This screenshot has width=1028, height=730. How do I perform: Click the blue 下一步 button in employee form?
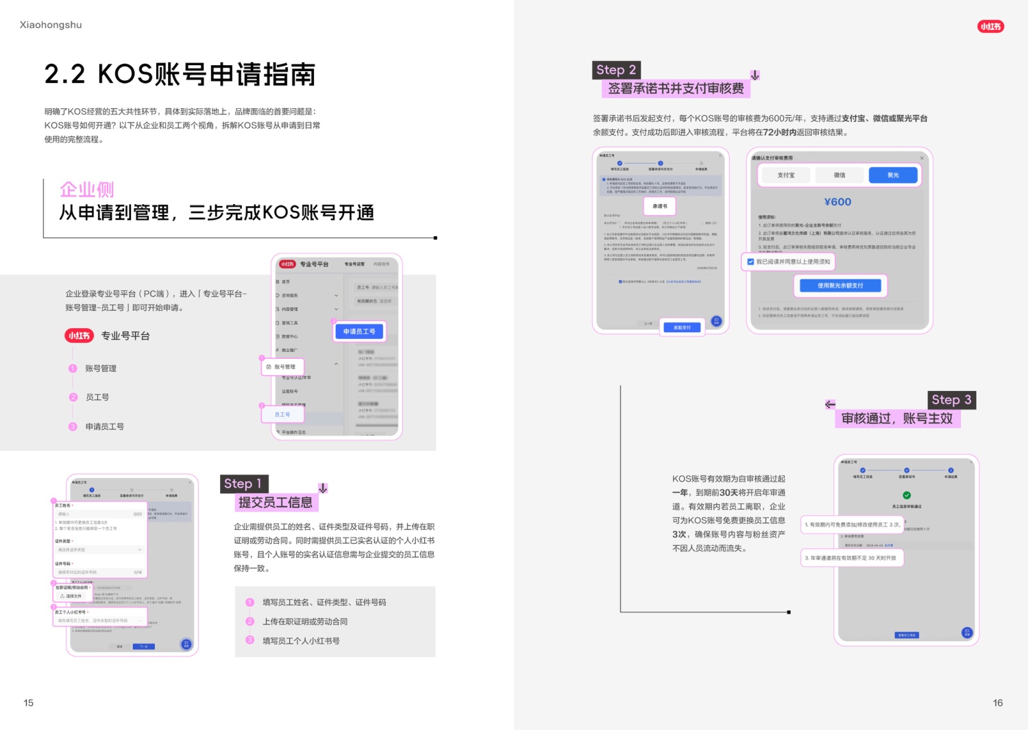[x=144, y=646]
